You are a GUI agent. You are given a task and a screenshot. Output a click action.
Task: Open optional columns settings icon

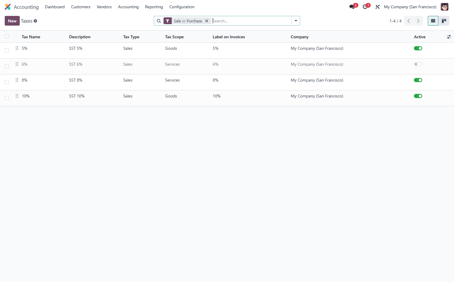click(449, 37)
